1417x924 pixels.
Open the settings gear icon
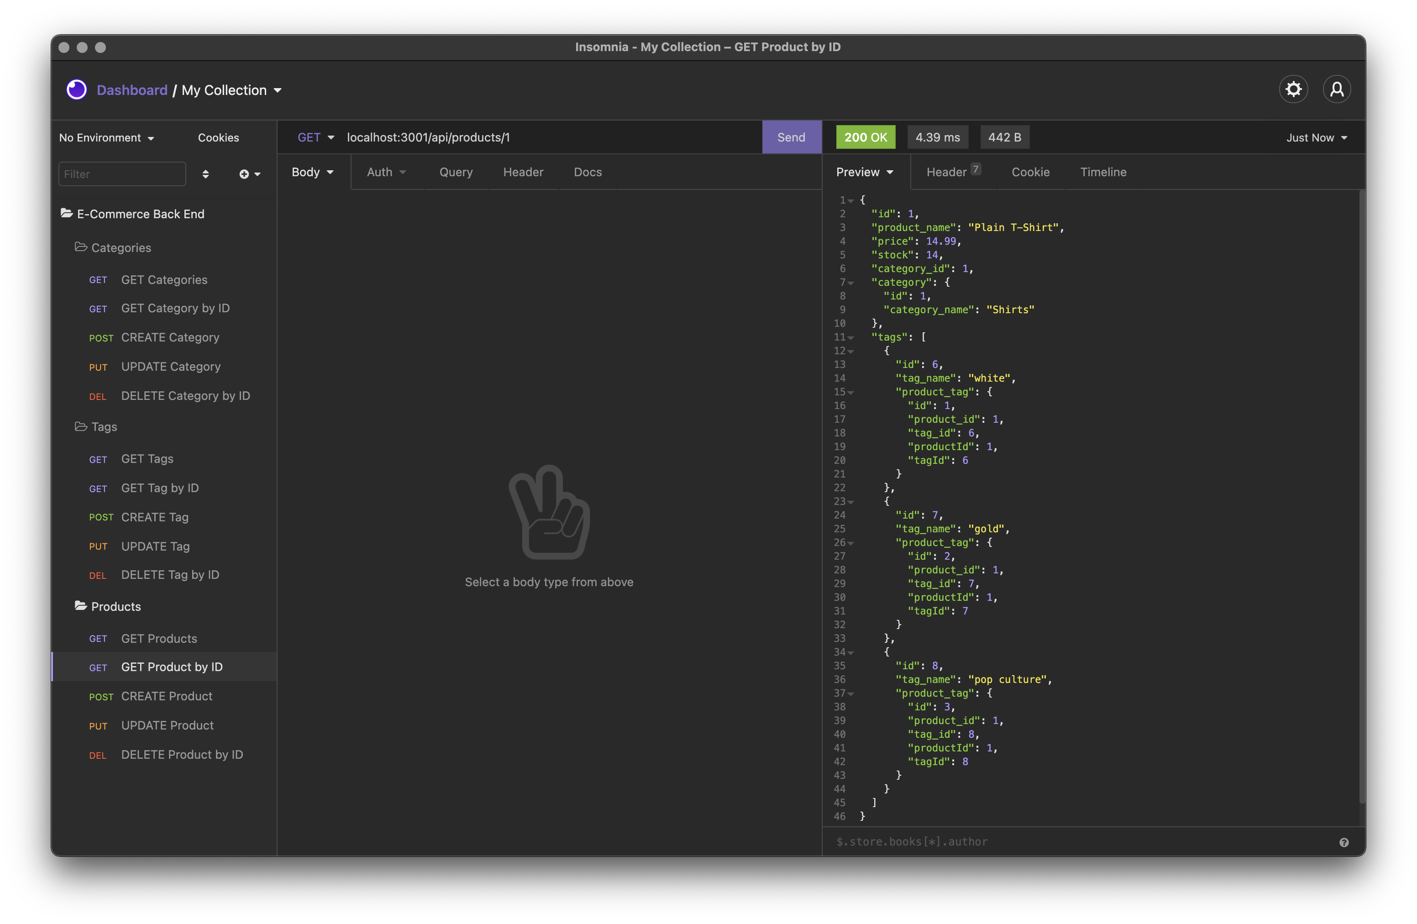[1293, 90]
